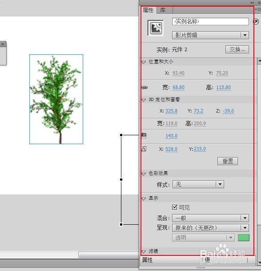Click the 交换... swap button
The width and height of the screenshot is (261, 271).
click(237, 49)
